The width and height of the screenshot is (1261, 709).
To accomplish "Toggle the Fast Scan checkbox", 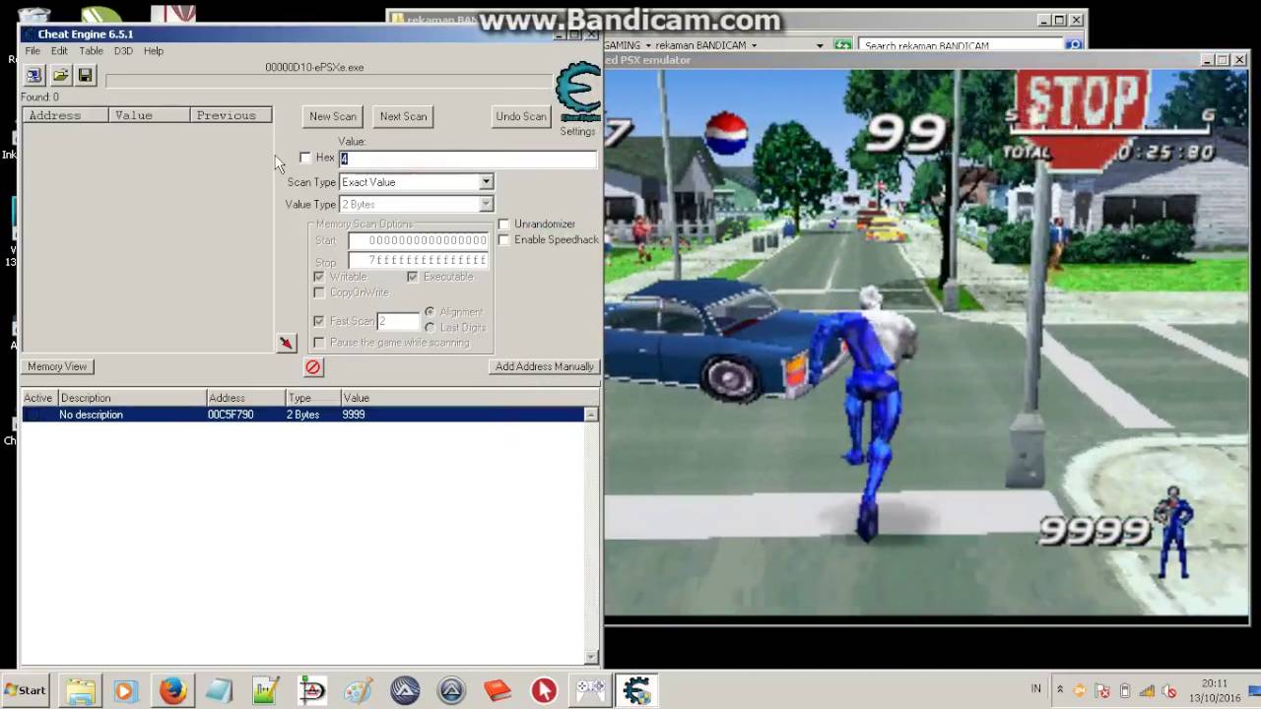I will (x=319, y=321).
